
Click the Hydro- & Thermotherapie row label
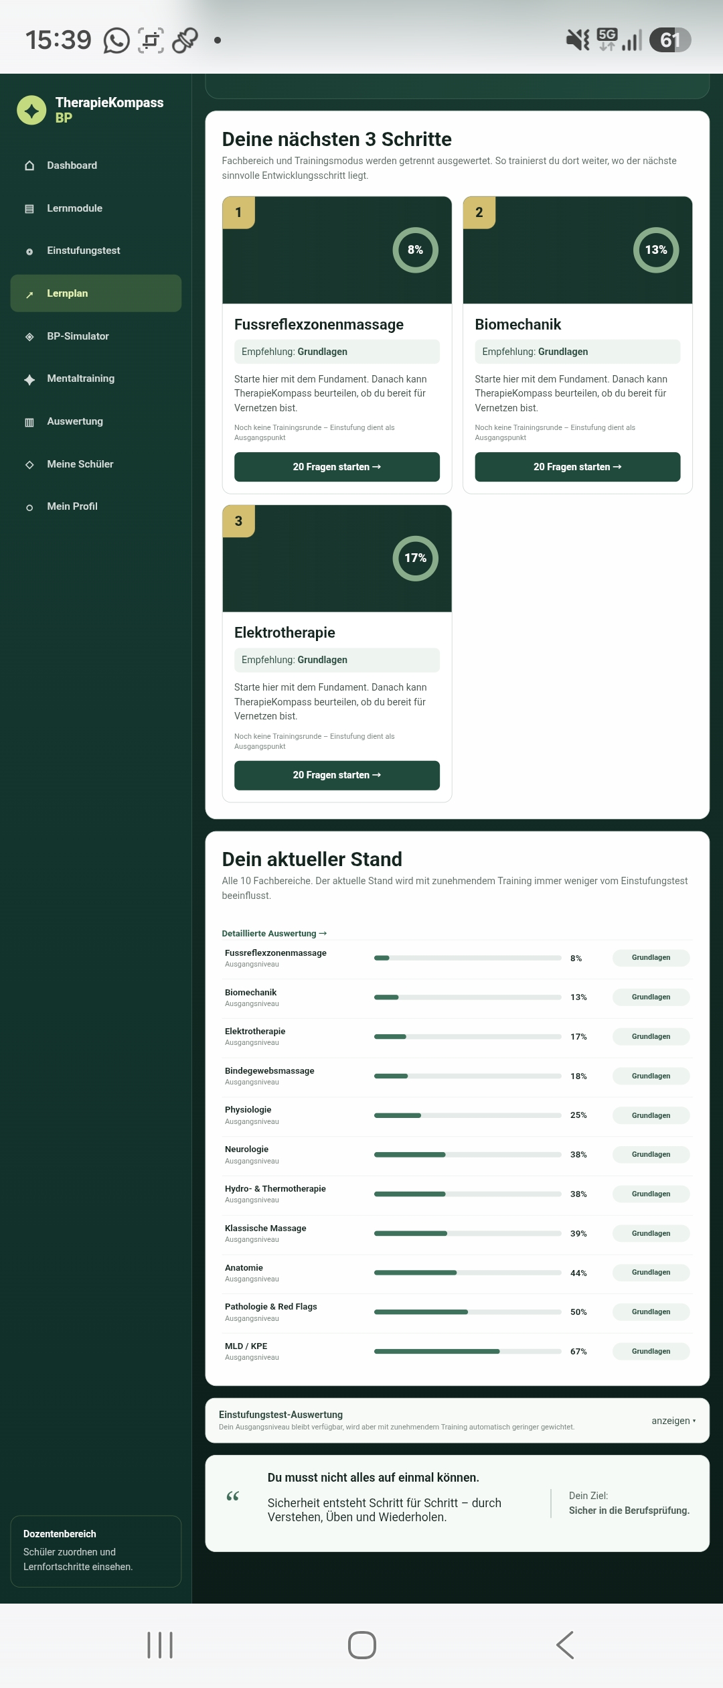pos(275,1188)
